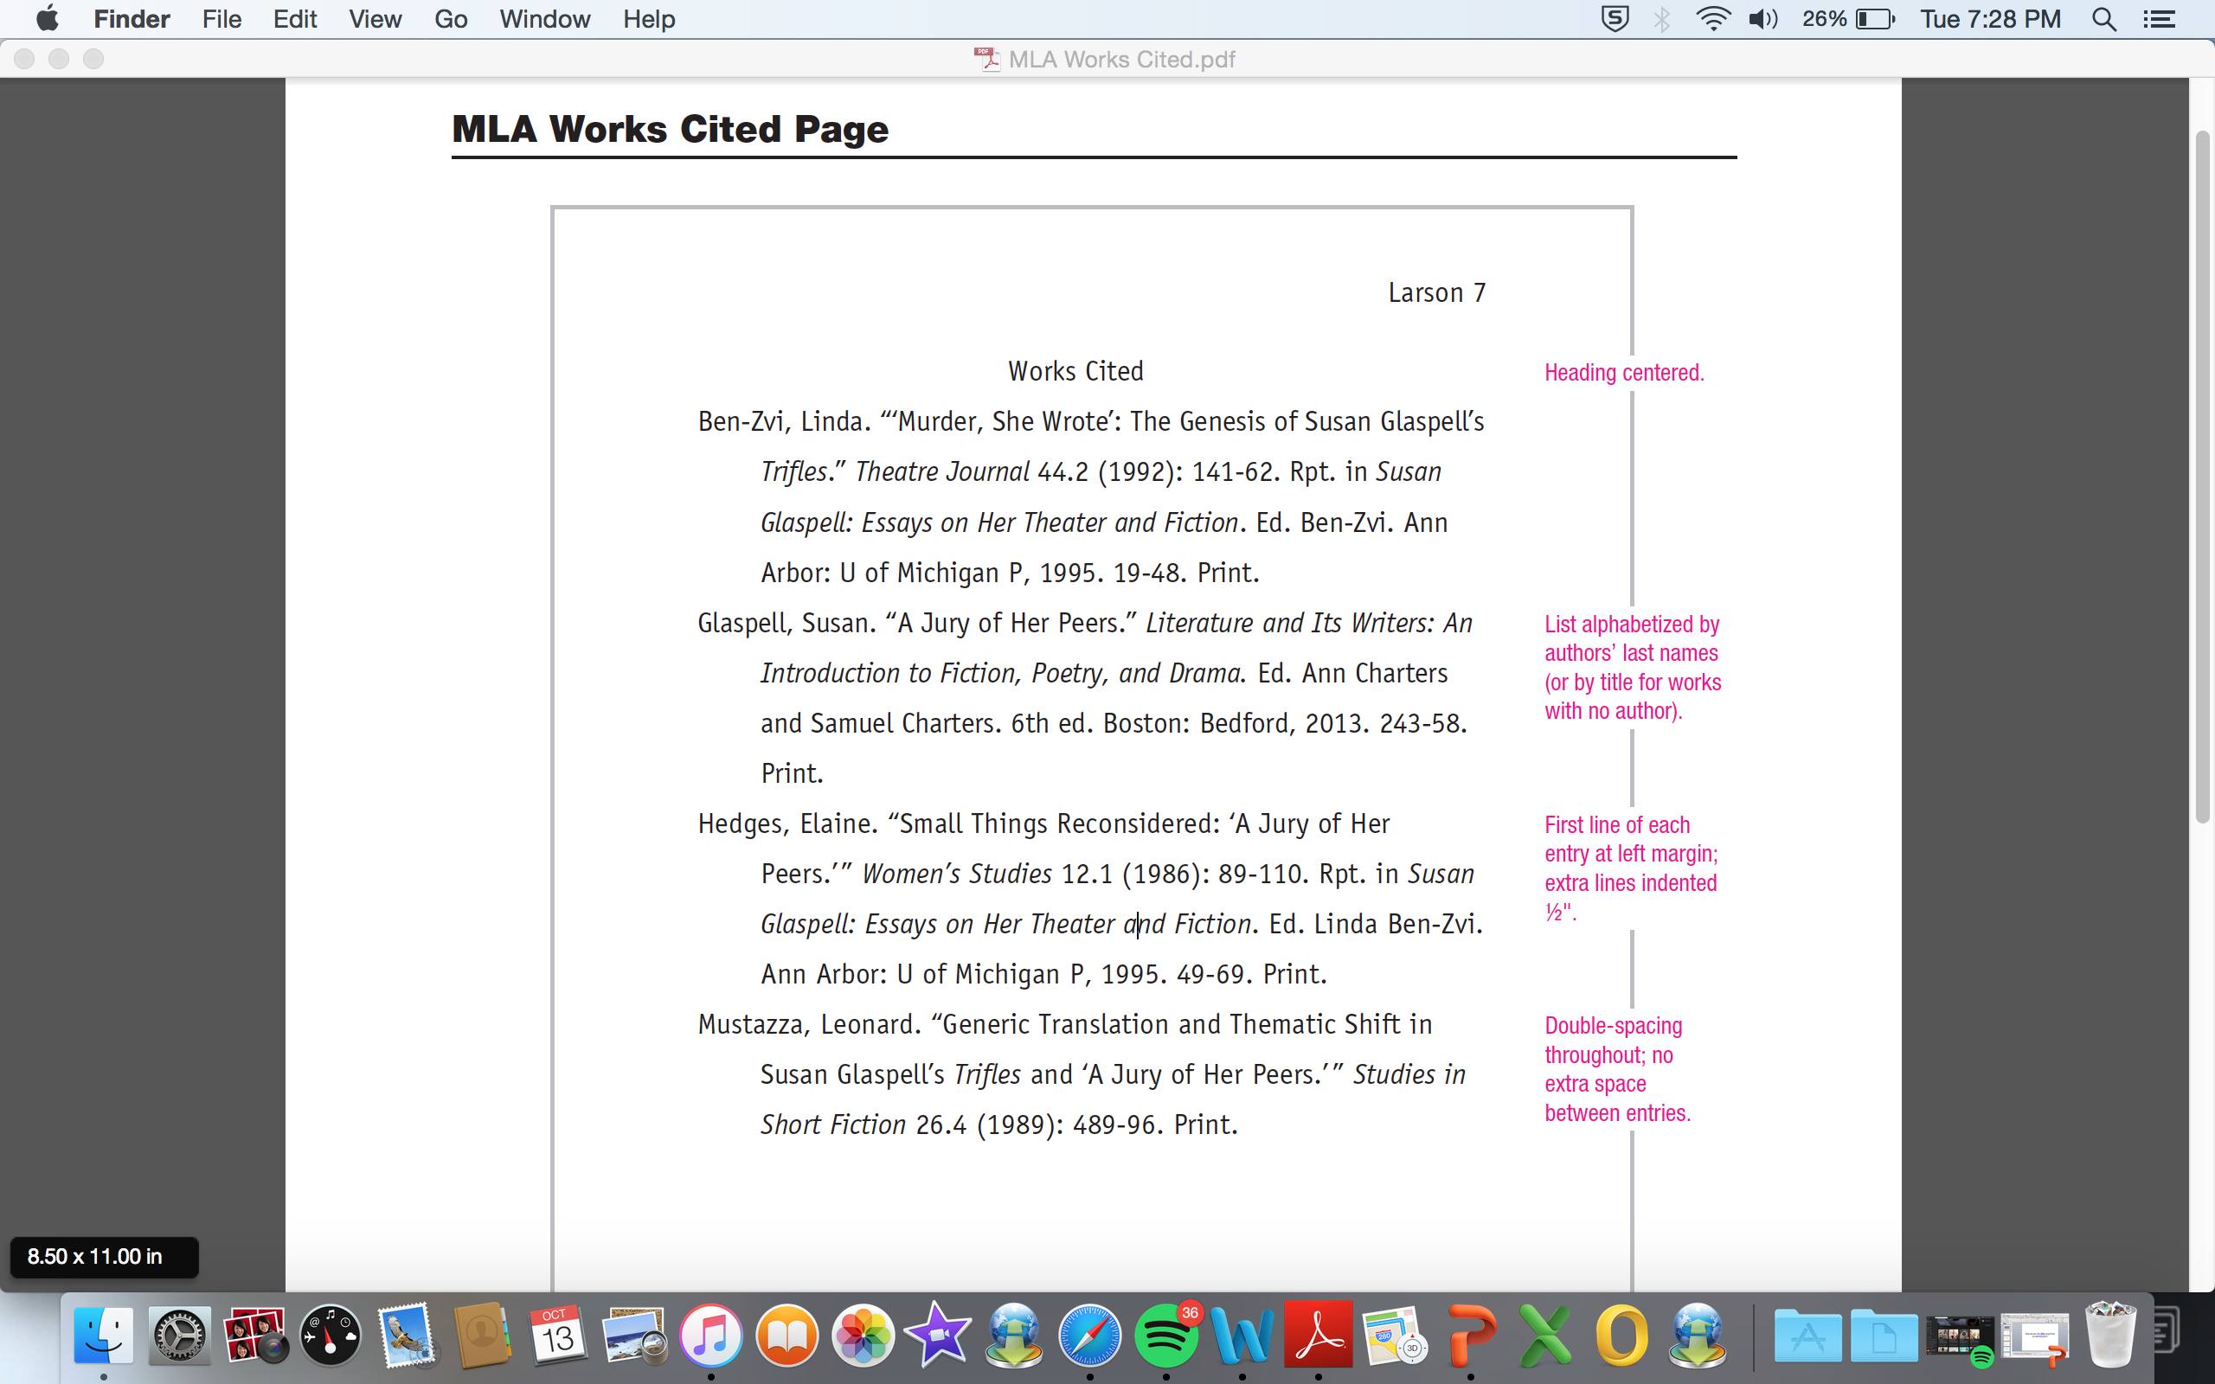This screenshot has width=2215, height=1384.
Task: Open Adobe Acrobat Reader from dock
Action: (1320, 1336)
